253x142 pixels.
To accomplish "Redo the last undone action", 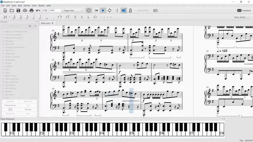I will coord(45,11).
